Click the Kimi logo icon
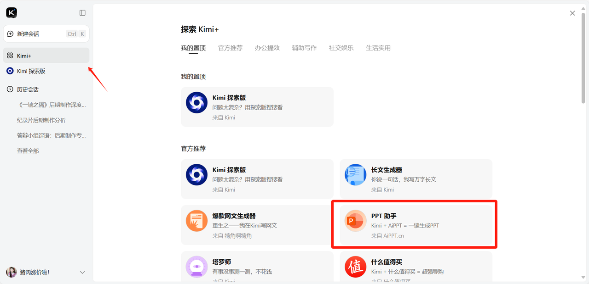Viewport: 589px width, 284px height. 12,13
